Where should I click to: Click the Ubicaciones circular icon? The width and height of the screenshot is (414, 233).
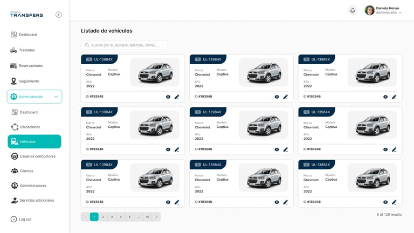15,127
